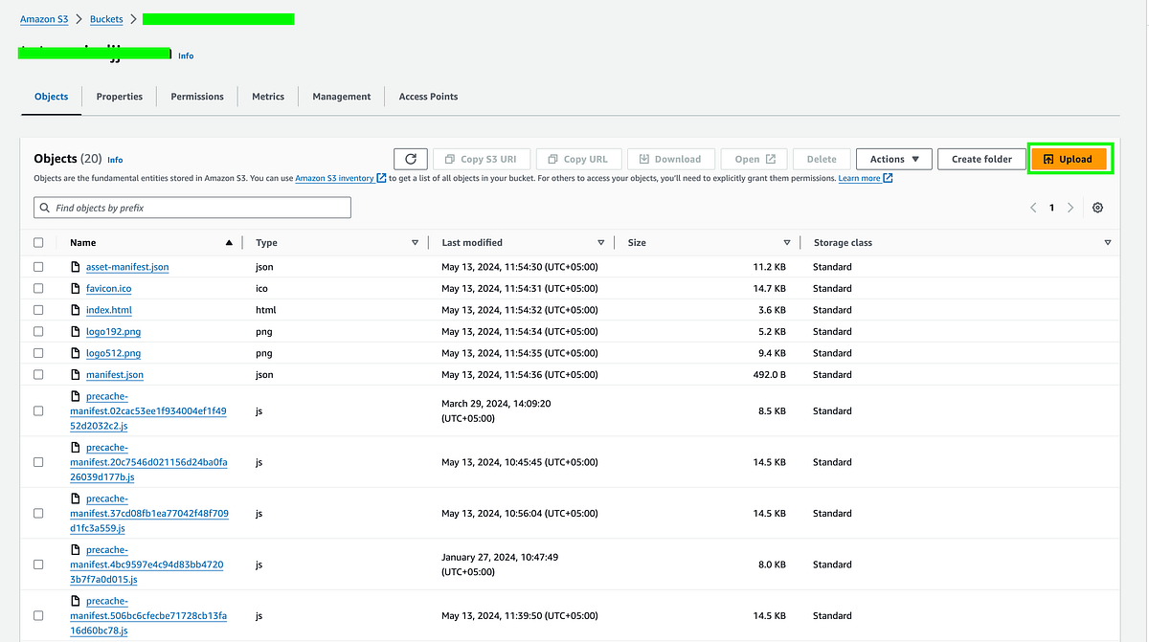Select the checkbox beside logo512.png
Viewport: 1149px width, 642px height.
point(38,352)
